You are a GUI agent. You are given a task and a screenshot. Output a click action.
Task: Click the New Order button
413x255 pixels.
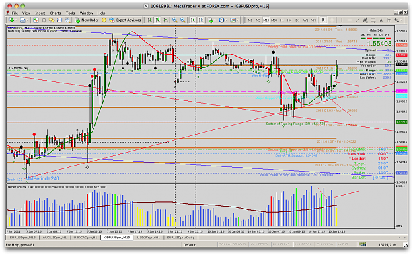tap(87, 20)
